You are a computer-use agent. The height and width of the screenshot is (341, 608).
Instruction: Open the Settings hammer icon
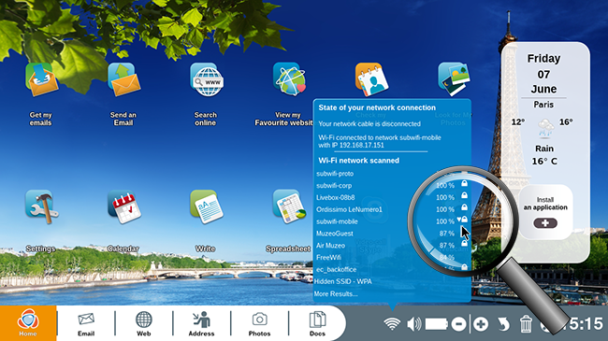pyautogui.click(x=41, y=206)
